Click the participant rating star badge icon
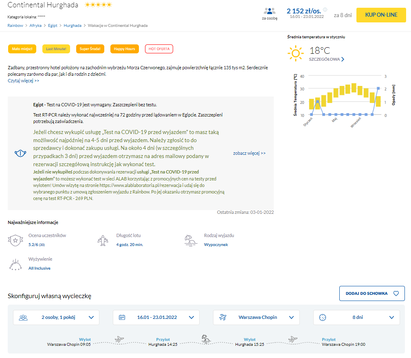Viewport: 411px width, 358px height. coord(15,240)
